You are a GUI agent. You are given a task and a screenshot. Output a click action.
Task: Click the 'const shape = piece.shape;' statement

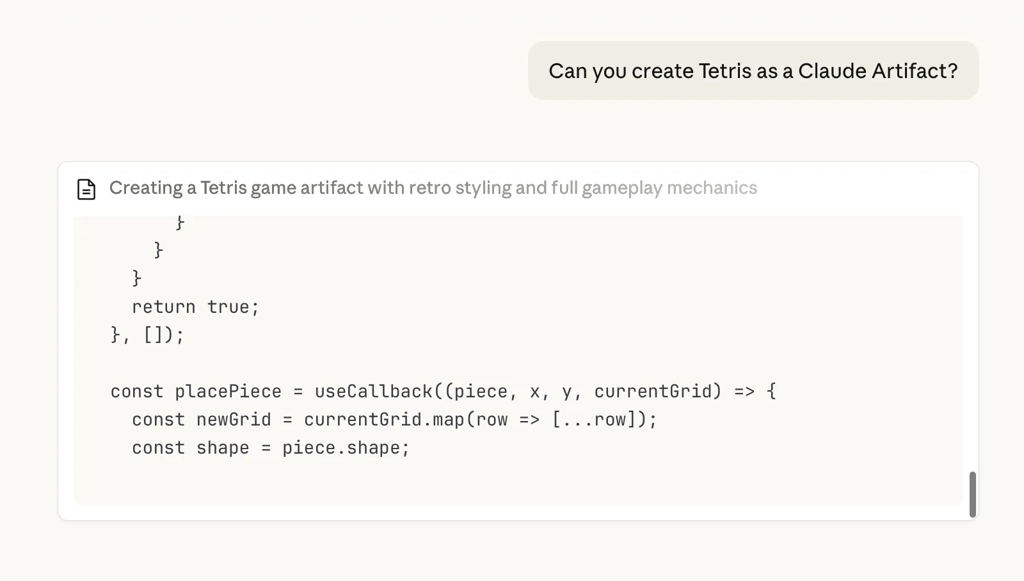[x=270, y=448]
